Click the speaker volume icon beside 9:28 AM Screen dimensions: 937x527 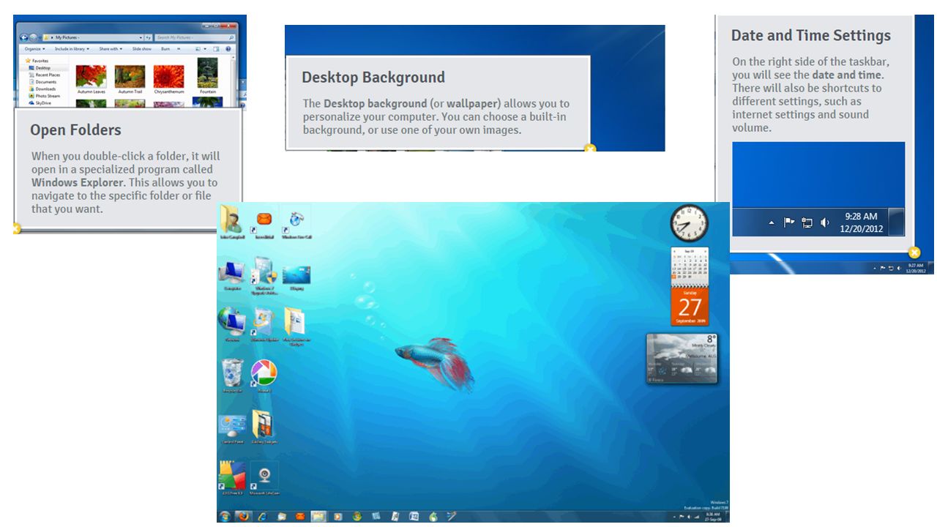(x=825, y=223)
